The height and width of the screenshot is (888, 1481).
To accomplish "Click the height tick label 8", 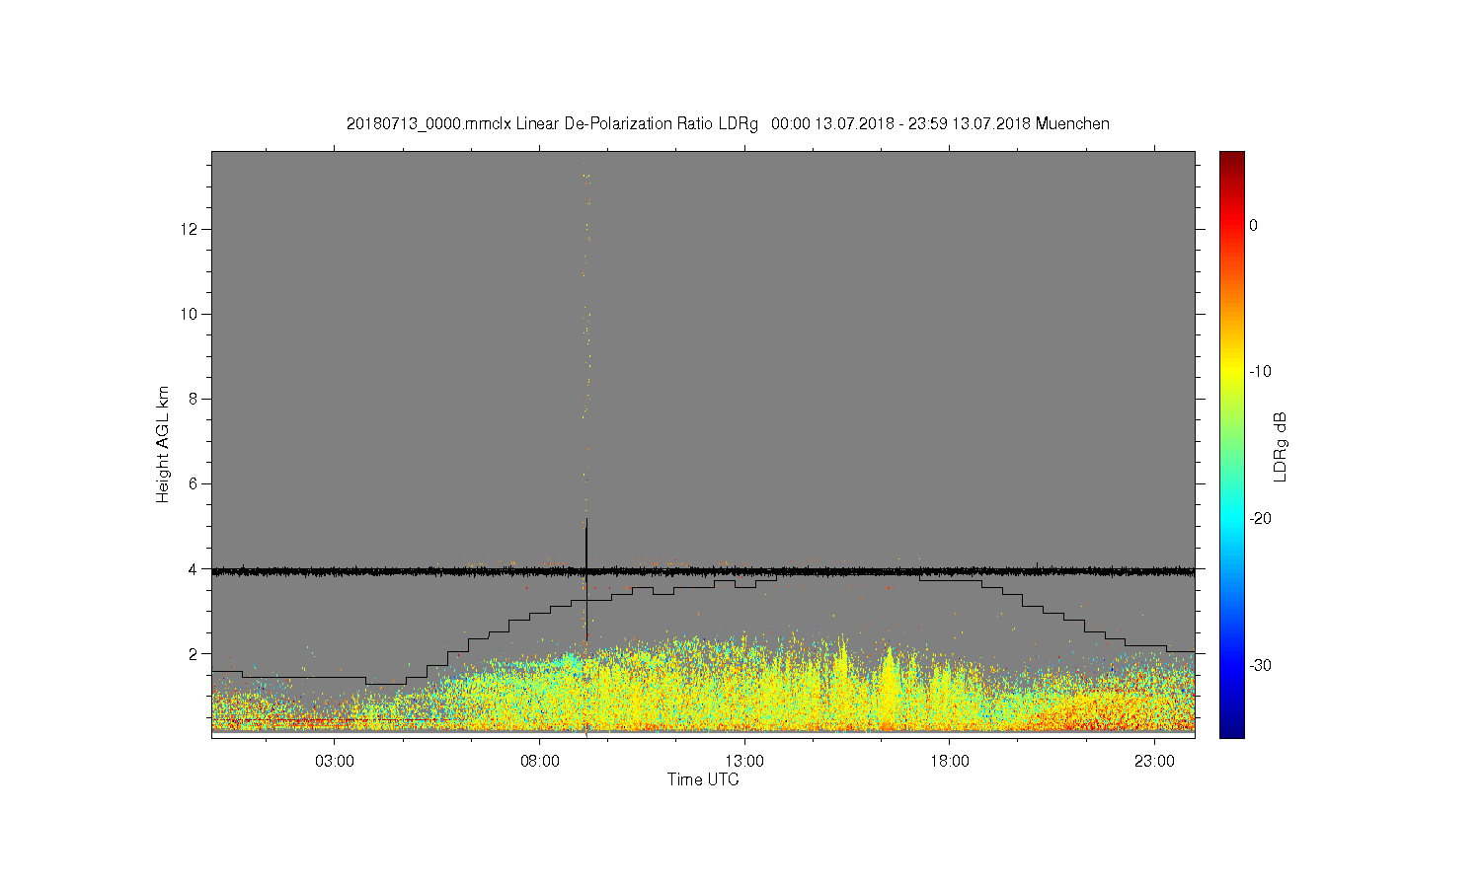I will 194,400.
